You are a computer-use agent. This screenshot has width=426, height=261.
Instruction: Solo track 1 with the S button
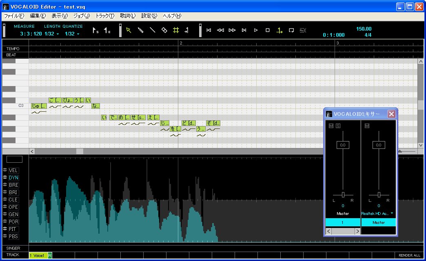click(338, 126)
